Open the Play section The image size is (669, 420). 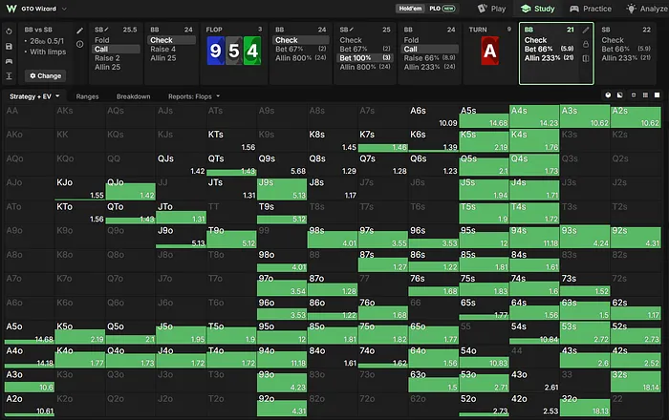tap(491, 9)
